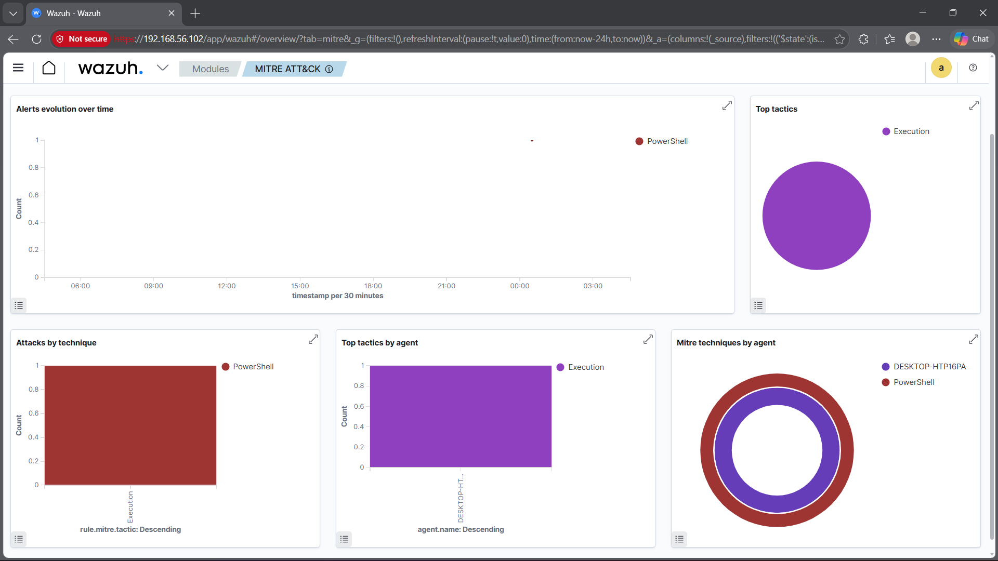998x561 pixels.
Task: Toggle legend of Top tactics panel
Action: point(758,305)
